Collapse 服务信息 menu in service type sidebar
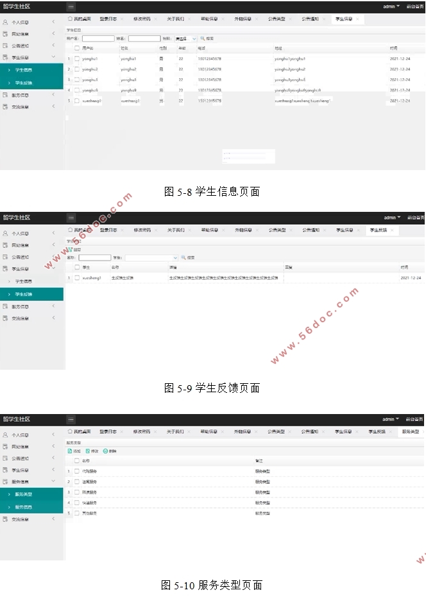 pyautogui.click(x=53, y=481)
